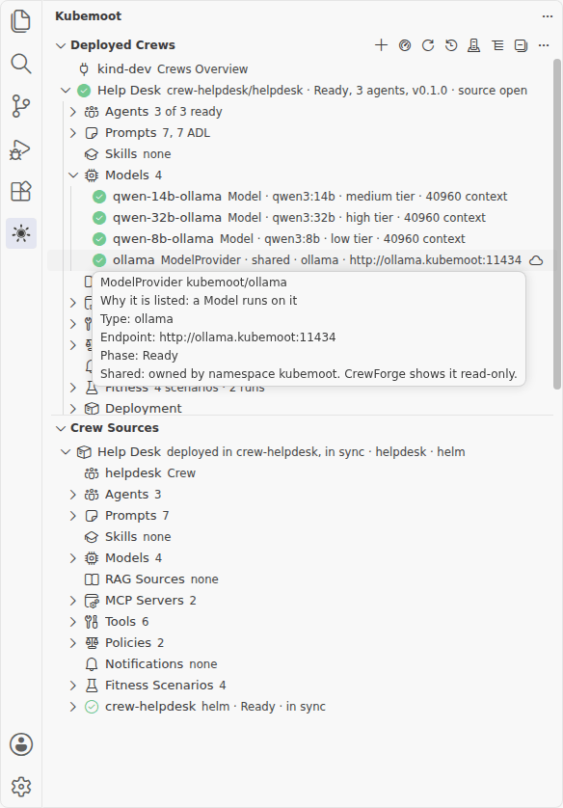Click green status icon of qwen-14b-ollama
This screenshot has height=808, width=563.
[99, 197]
